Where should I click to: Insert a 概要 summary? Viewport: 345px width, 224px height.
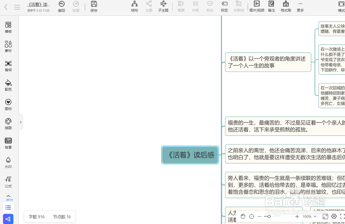point(181,7)
